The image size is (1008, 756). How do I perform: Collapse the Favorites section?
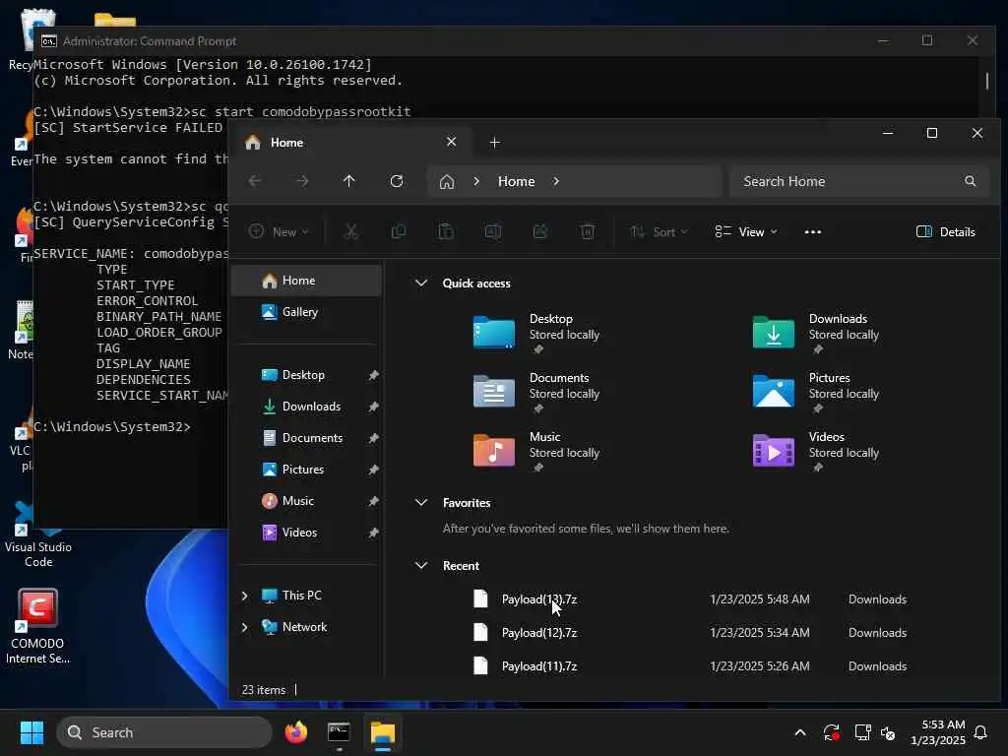click(421, 503)
